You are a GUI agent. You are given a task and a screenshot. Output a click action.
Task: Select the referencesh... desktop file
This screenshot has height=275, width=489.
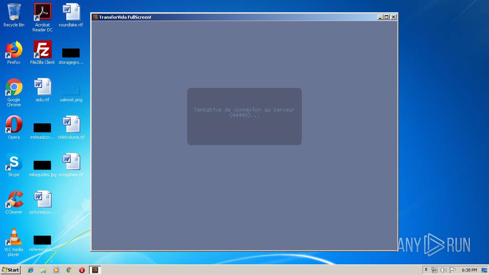[x=42, y=243]
